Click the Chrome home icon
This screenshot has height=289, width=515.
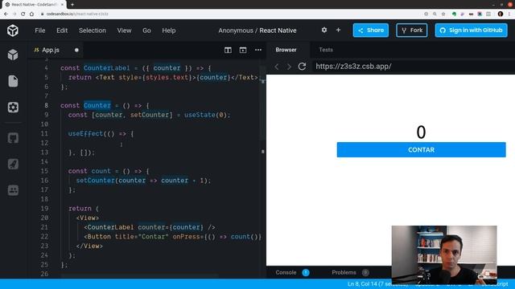pos(31,14)
